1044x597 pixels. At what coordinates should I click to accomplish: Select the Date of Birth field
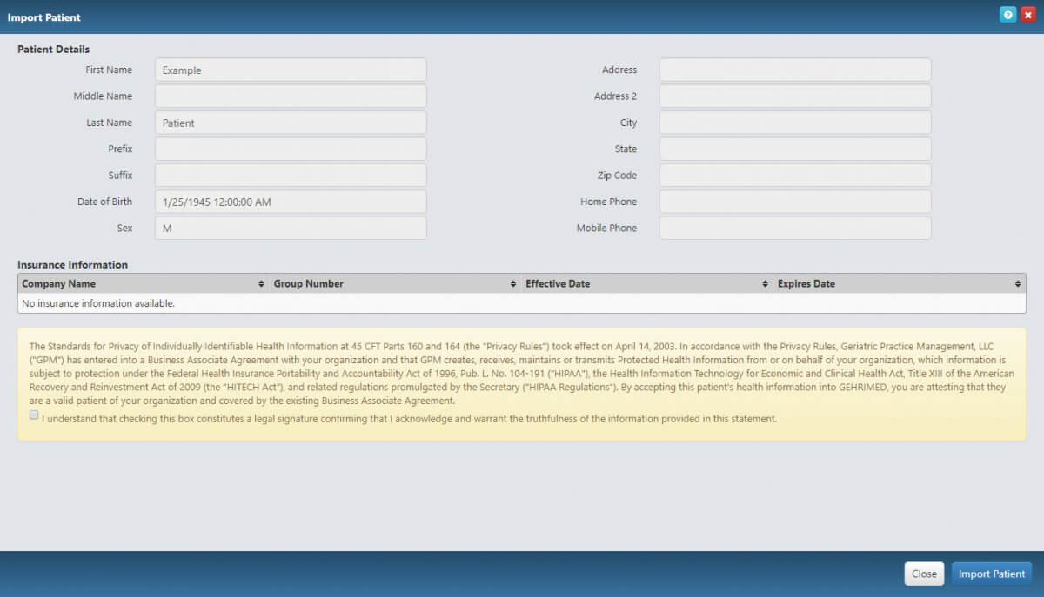point(291,202)
